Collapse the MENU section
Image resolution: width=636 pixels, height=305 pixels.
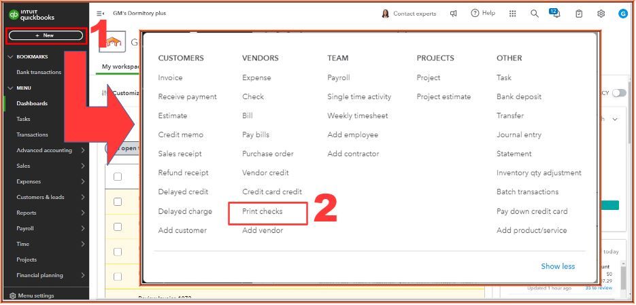(x=11, y=88)
